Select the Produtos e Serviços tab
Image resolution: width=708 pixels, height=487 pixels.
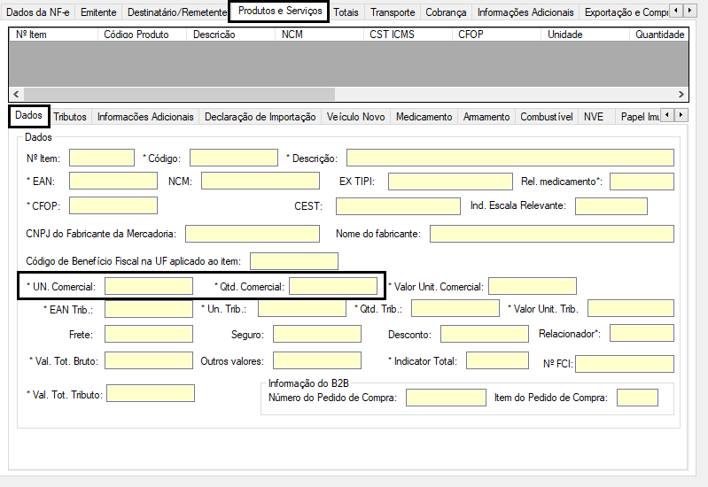pyautogui.click(x=280, y=11)
